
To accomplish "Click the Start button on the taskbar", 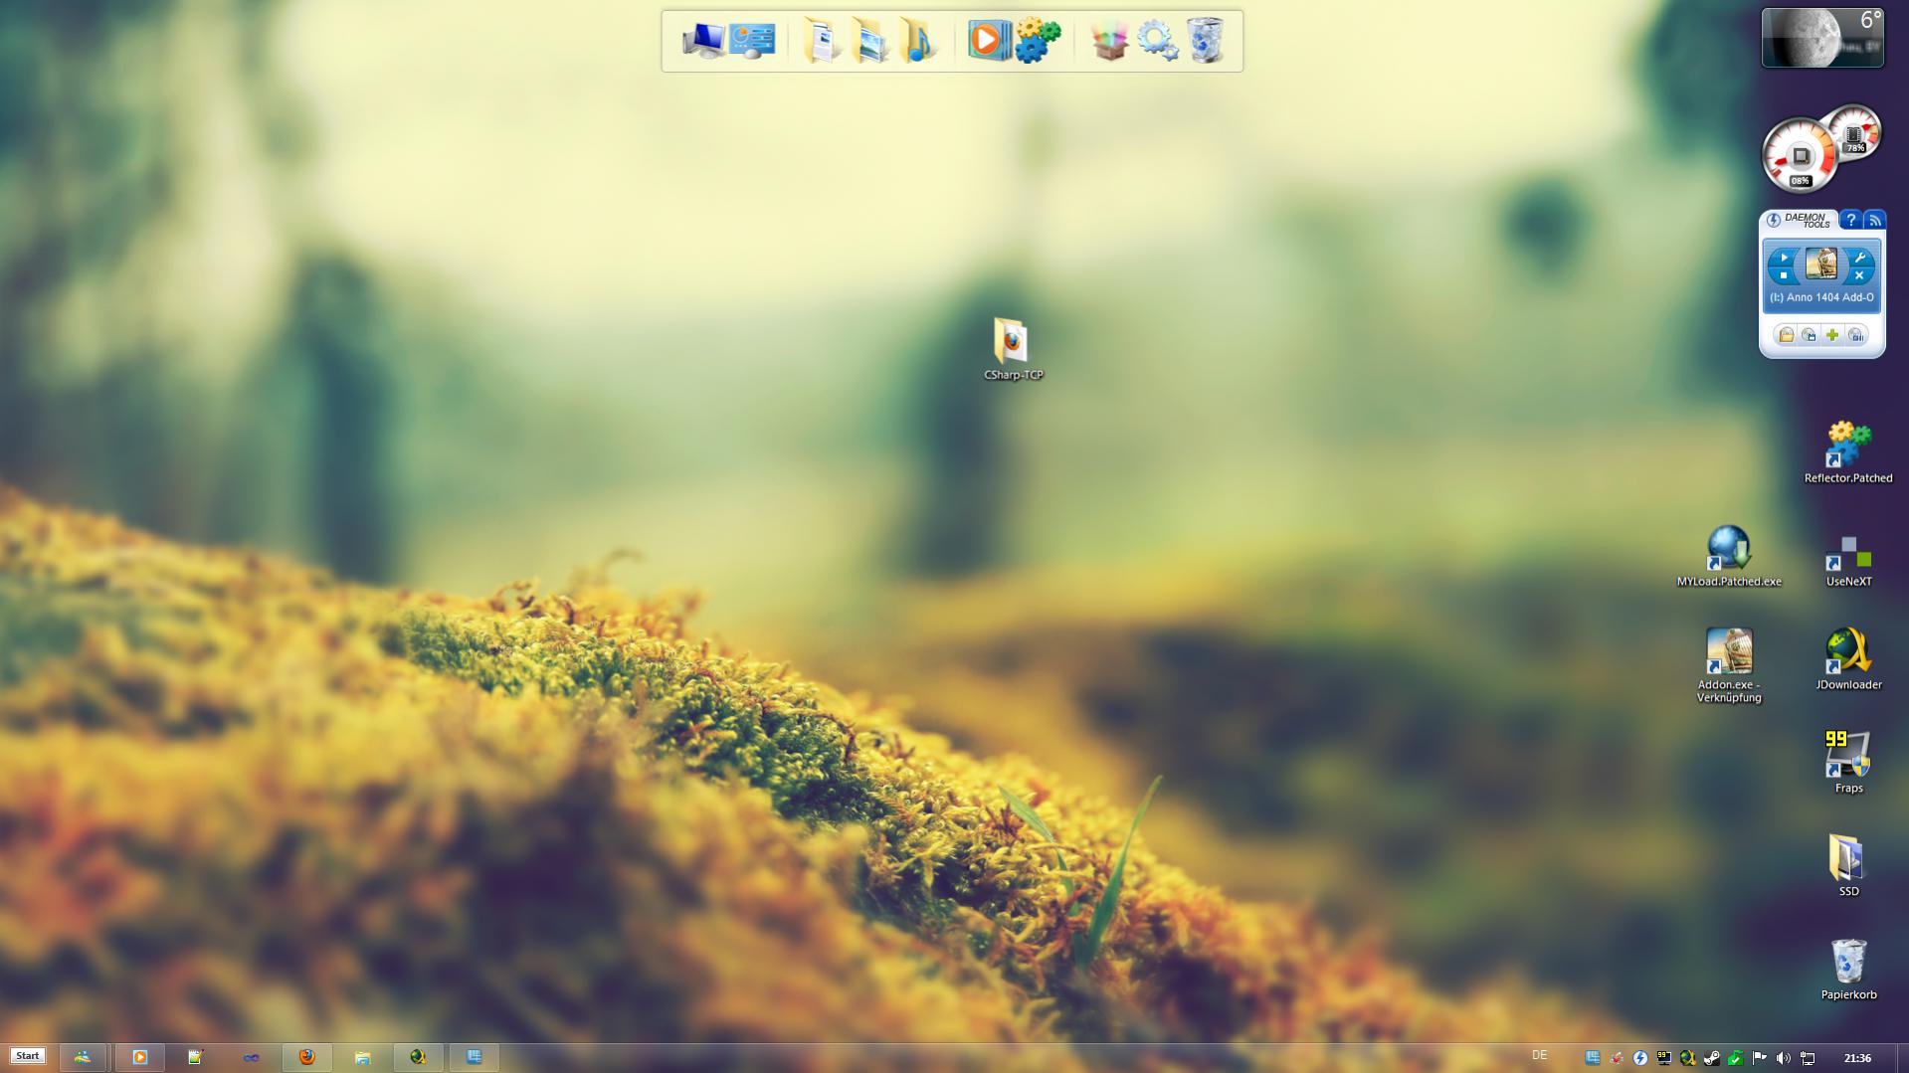I will pos(28,1056).
